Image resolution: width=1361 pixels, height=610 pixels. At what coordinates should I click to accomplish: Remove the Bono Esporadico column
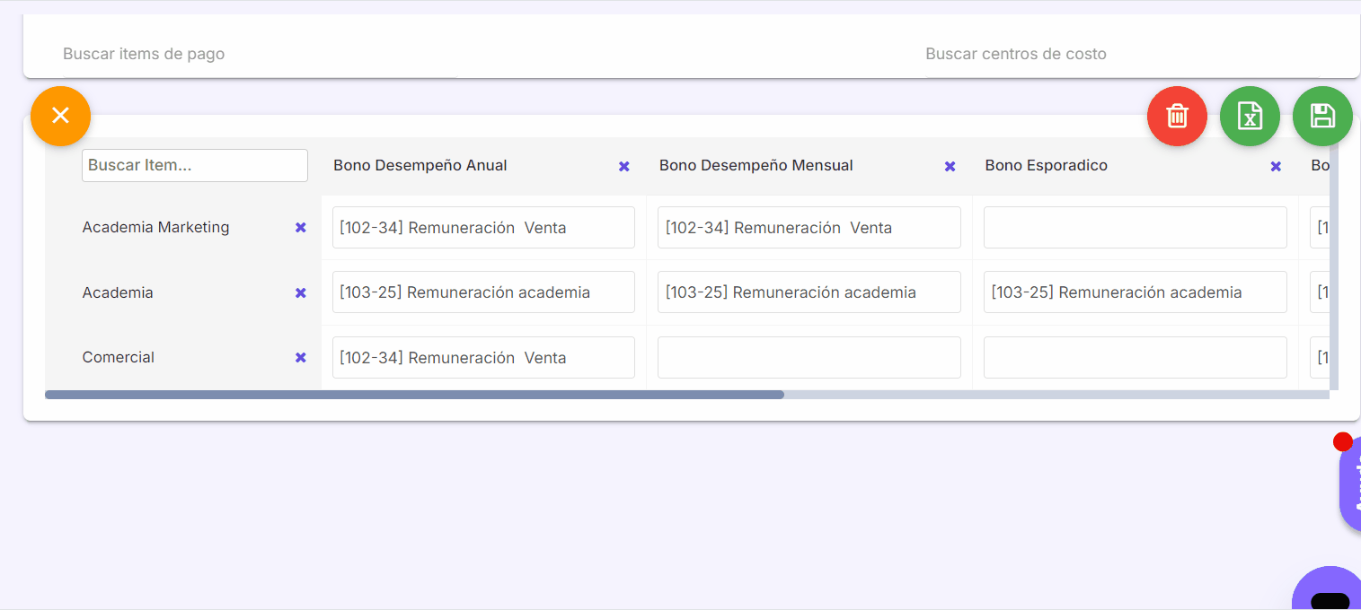point(1276,166)
